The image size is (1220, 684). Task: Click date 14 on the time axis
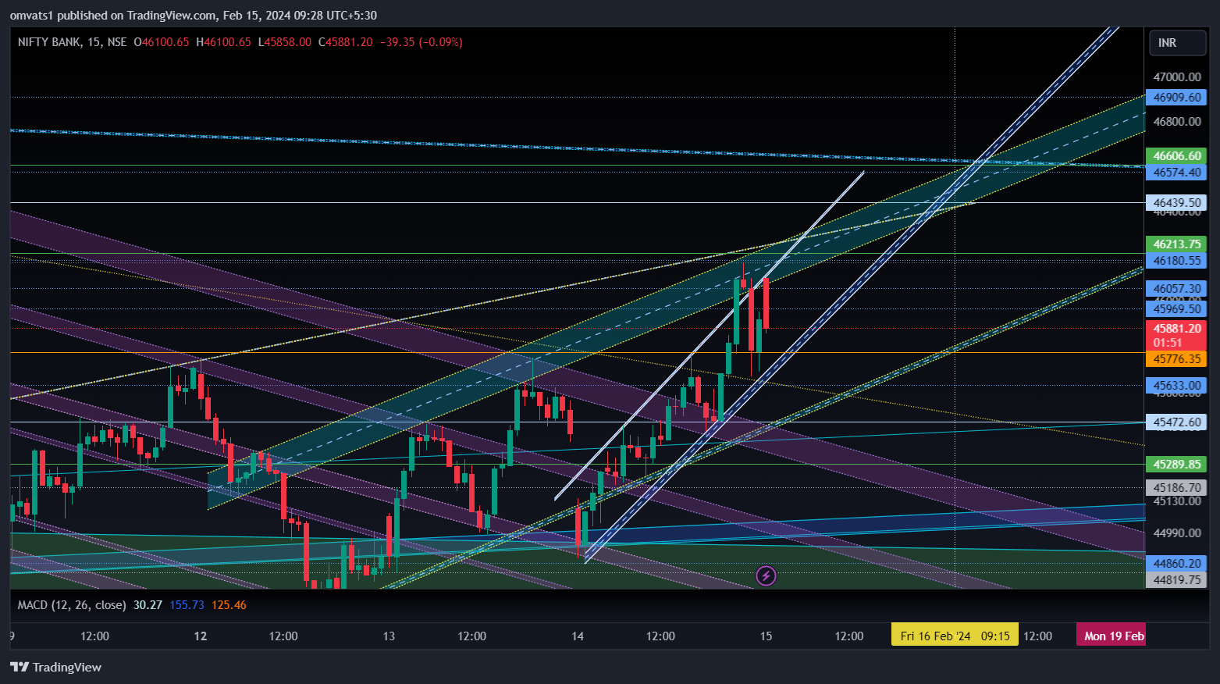click(578, 636)
